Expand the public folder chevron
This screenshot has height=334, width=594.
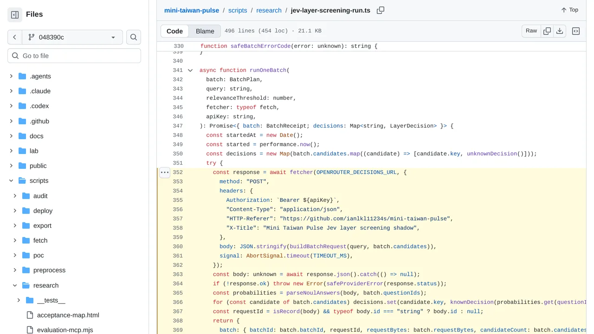click(x=11, y=166)
